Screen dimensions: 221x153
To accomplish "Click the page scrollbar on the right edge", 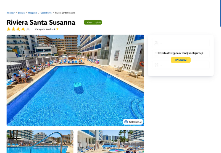I will 220,13.
